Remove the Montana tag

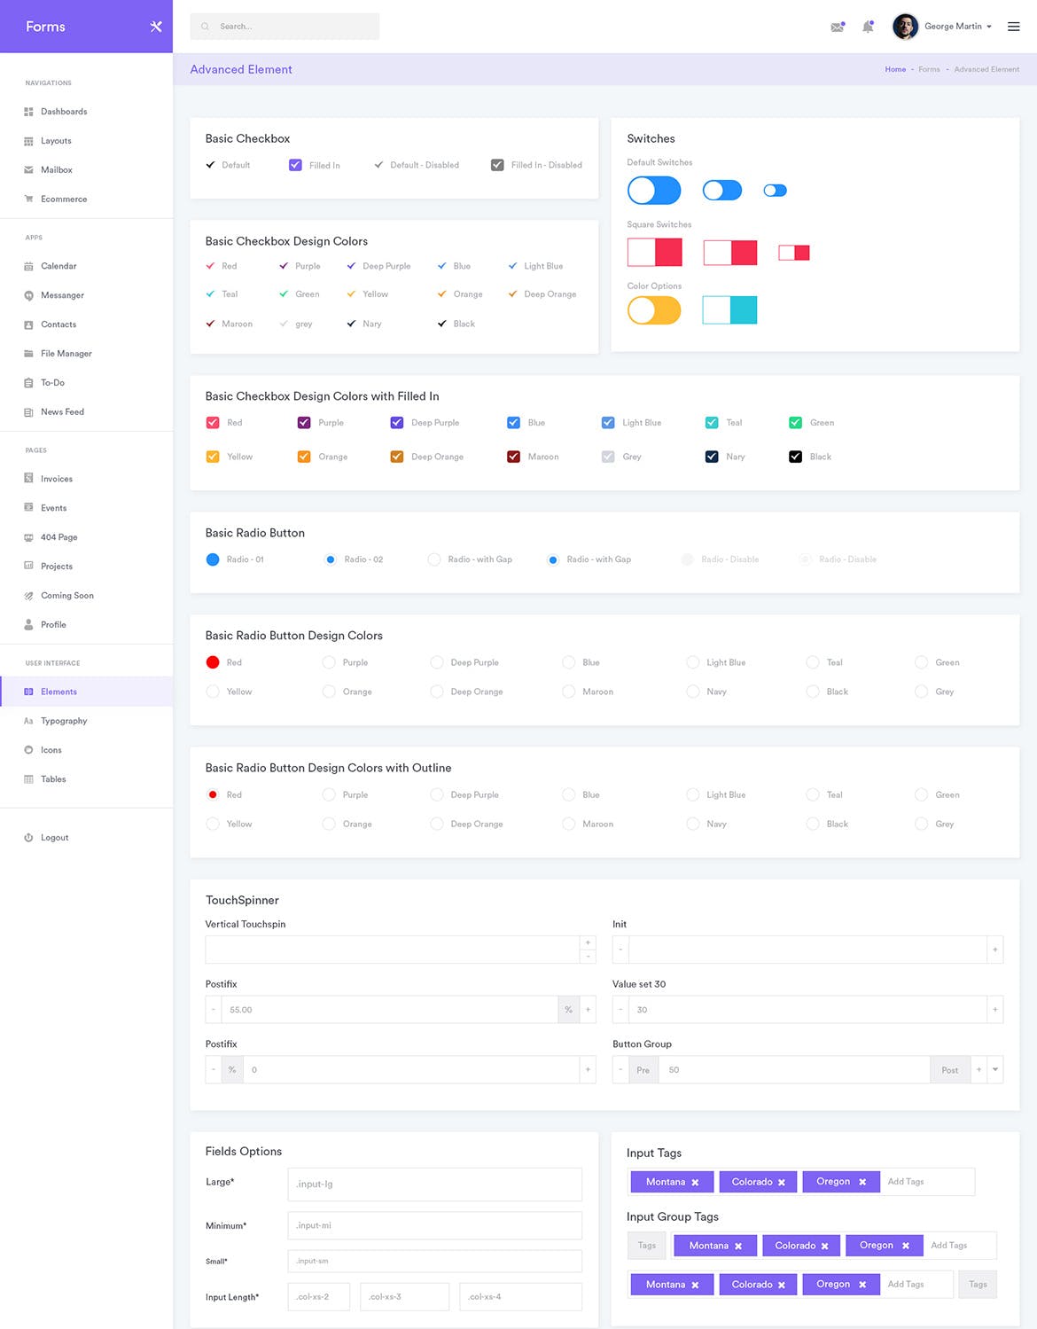point(695,1181)
